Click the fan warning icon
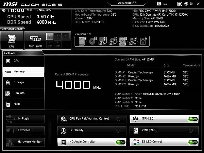The width and height of the screenshot is (204, 153). tap(64, 119)
